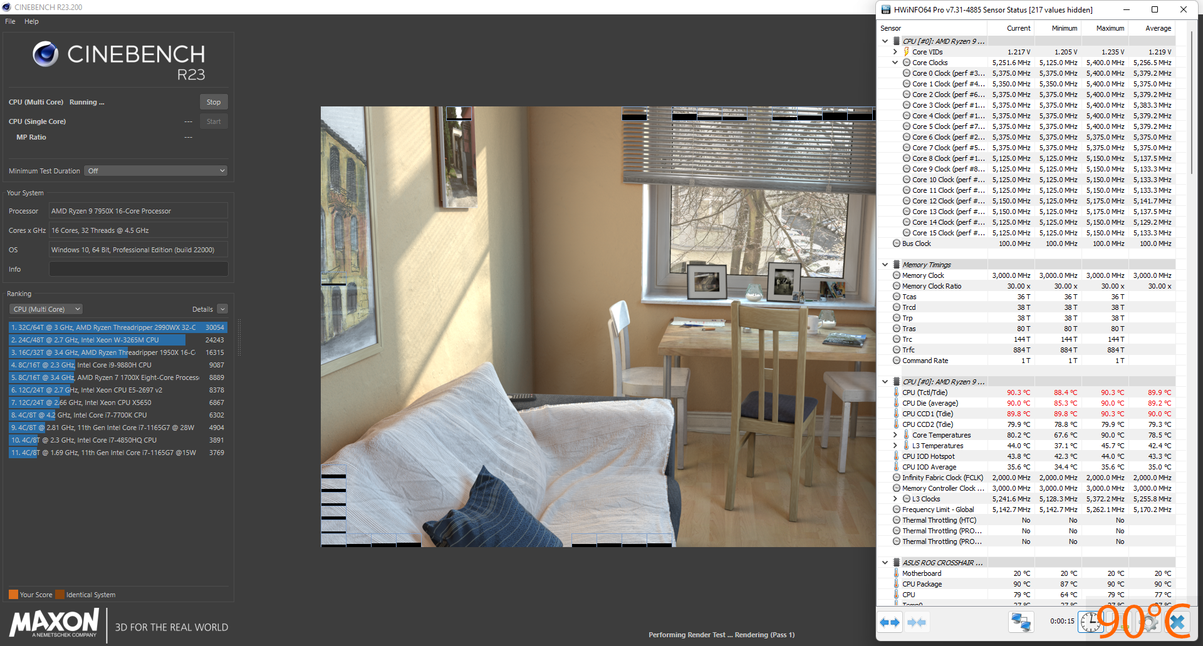Click the Memory Clock sensor icon
This screenshot has width=1203, height=646.
coord(897,275)
